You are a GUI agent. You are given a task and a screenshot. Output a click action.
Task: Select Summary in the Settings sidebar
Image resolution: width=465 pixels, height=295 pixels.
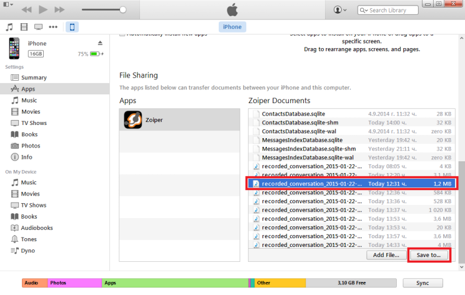[x=34, y=77]
